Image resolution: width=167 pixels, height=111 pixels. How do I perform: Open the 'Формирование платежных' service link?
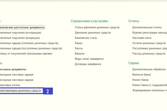pos(150,90)
